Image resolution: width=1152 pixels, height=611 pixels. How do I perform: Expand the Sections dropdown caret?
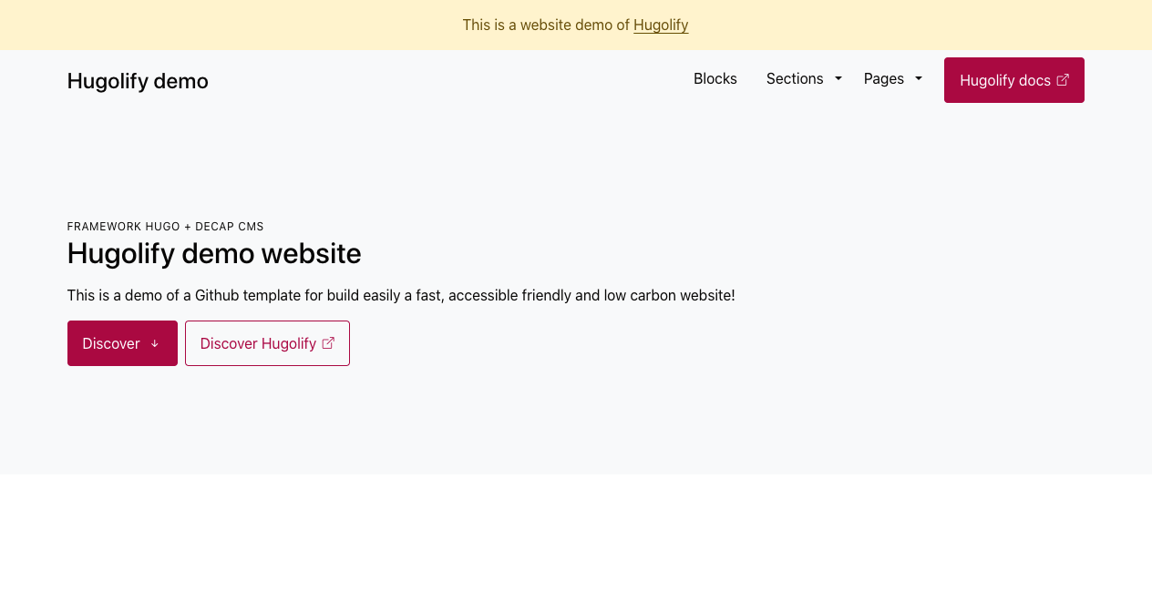click(x=838, y=78)
